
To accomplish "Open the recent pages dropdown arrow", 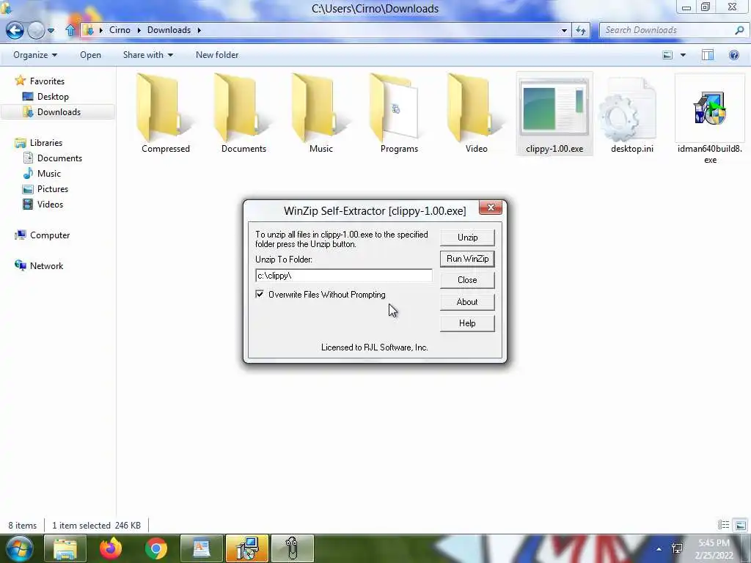I will pyautogui.click(x=51, y=31).
